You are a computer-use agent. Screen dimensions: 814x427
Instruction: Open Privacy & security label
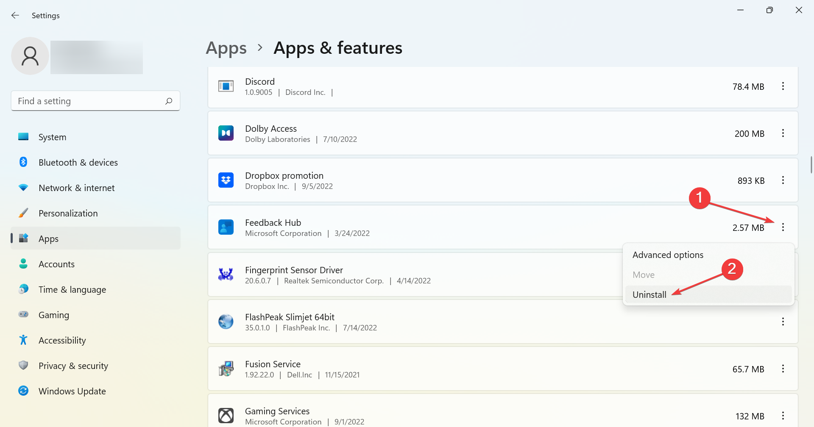coord(73,366)
